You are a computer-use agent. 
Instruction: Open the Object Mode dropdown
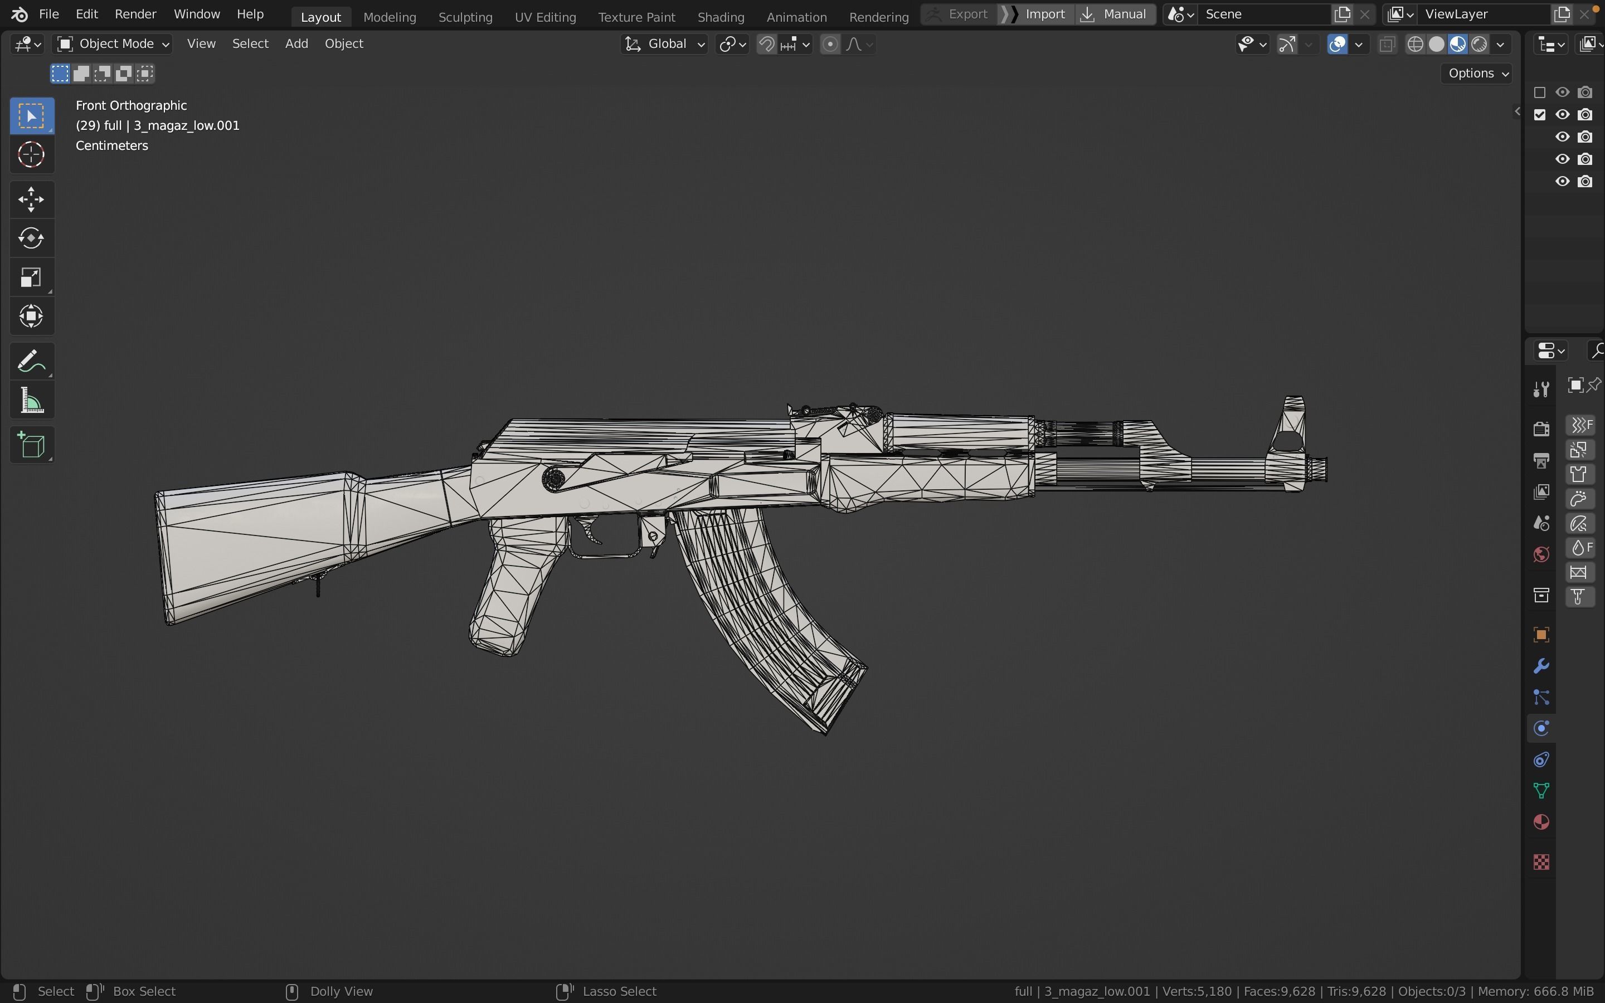pyautogui.click(x=113, y=44)
